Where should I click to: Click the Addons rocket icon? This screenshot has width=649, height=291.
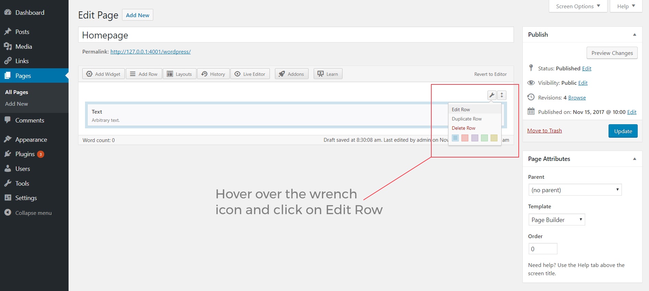[281, 74]
